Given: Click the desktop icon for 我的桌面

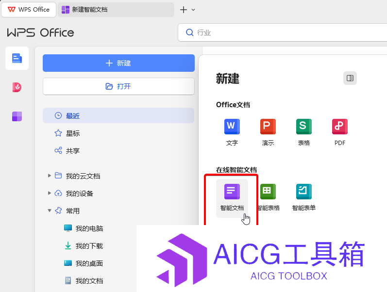Looking at the screenshot, I should (68, 263).
